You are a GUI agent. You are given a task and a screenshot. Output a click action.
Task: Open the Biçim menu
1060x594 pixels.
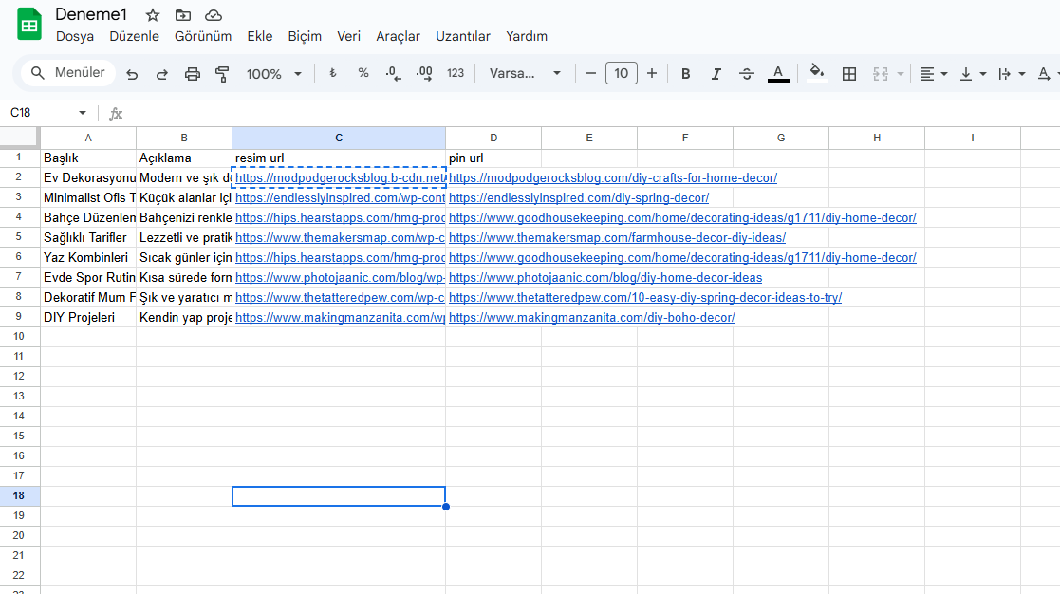point(305,36)
